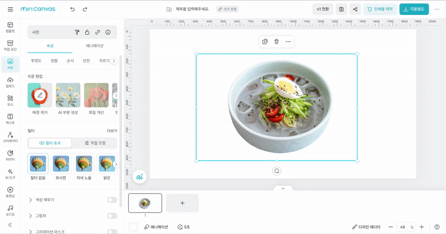Open the share icon in top bar
The height and width of the screenshot is (234, 446).
(x=355, y=9)
